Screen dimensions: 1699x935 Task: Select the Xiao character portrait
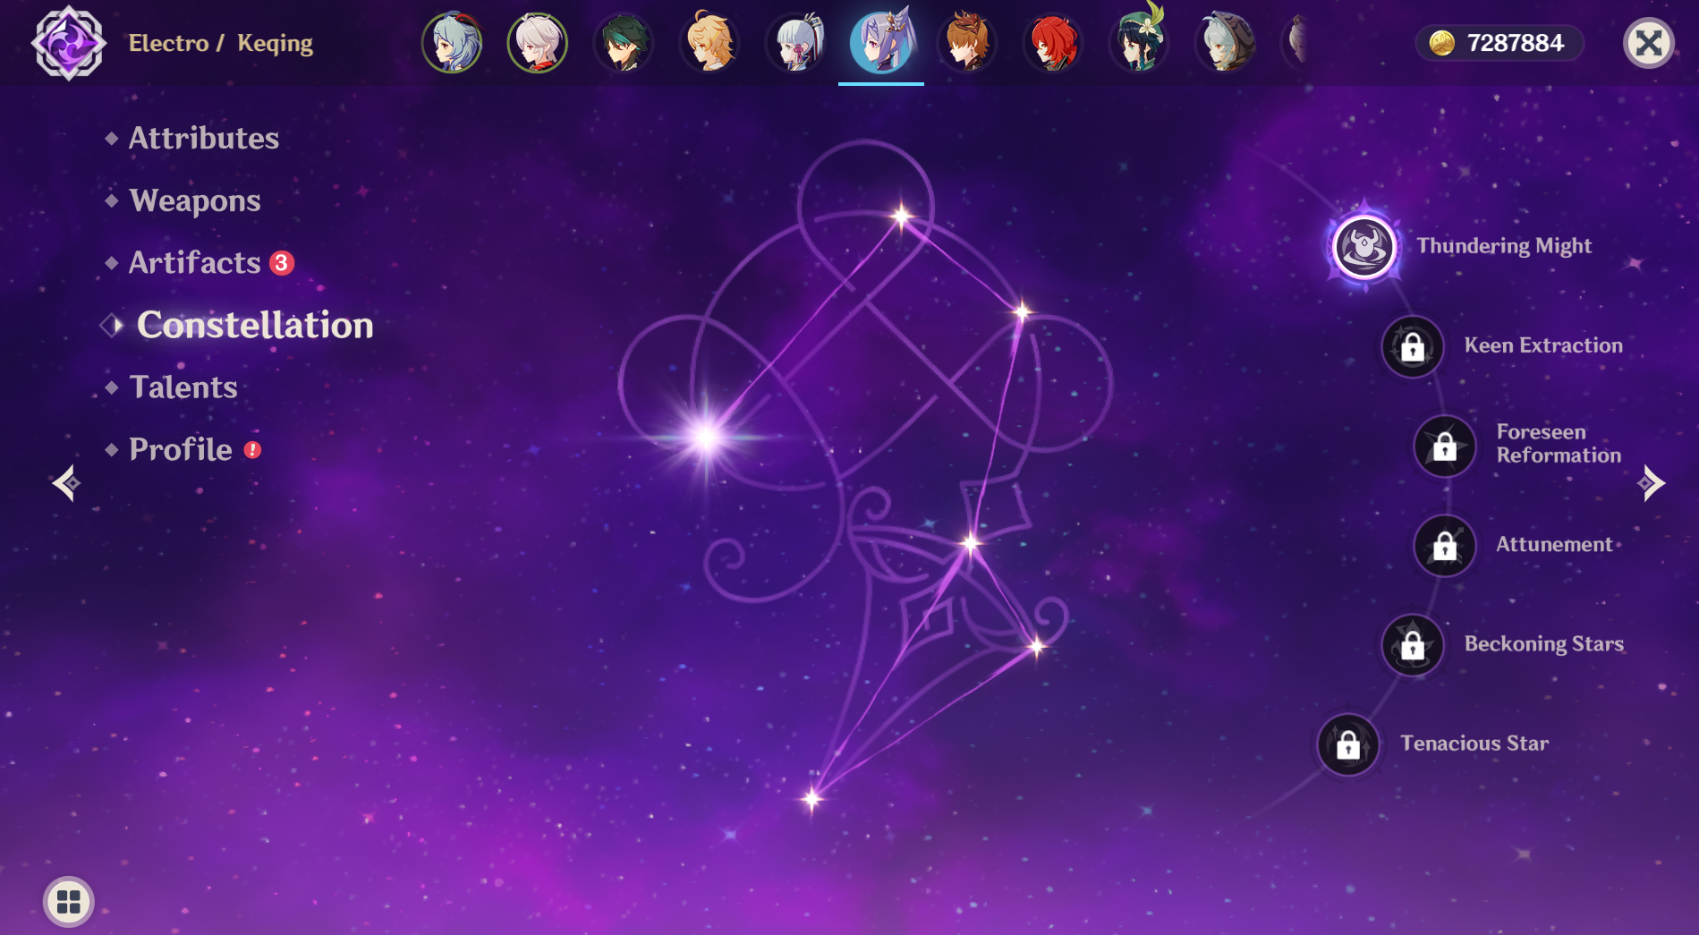[624, 42]
